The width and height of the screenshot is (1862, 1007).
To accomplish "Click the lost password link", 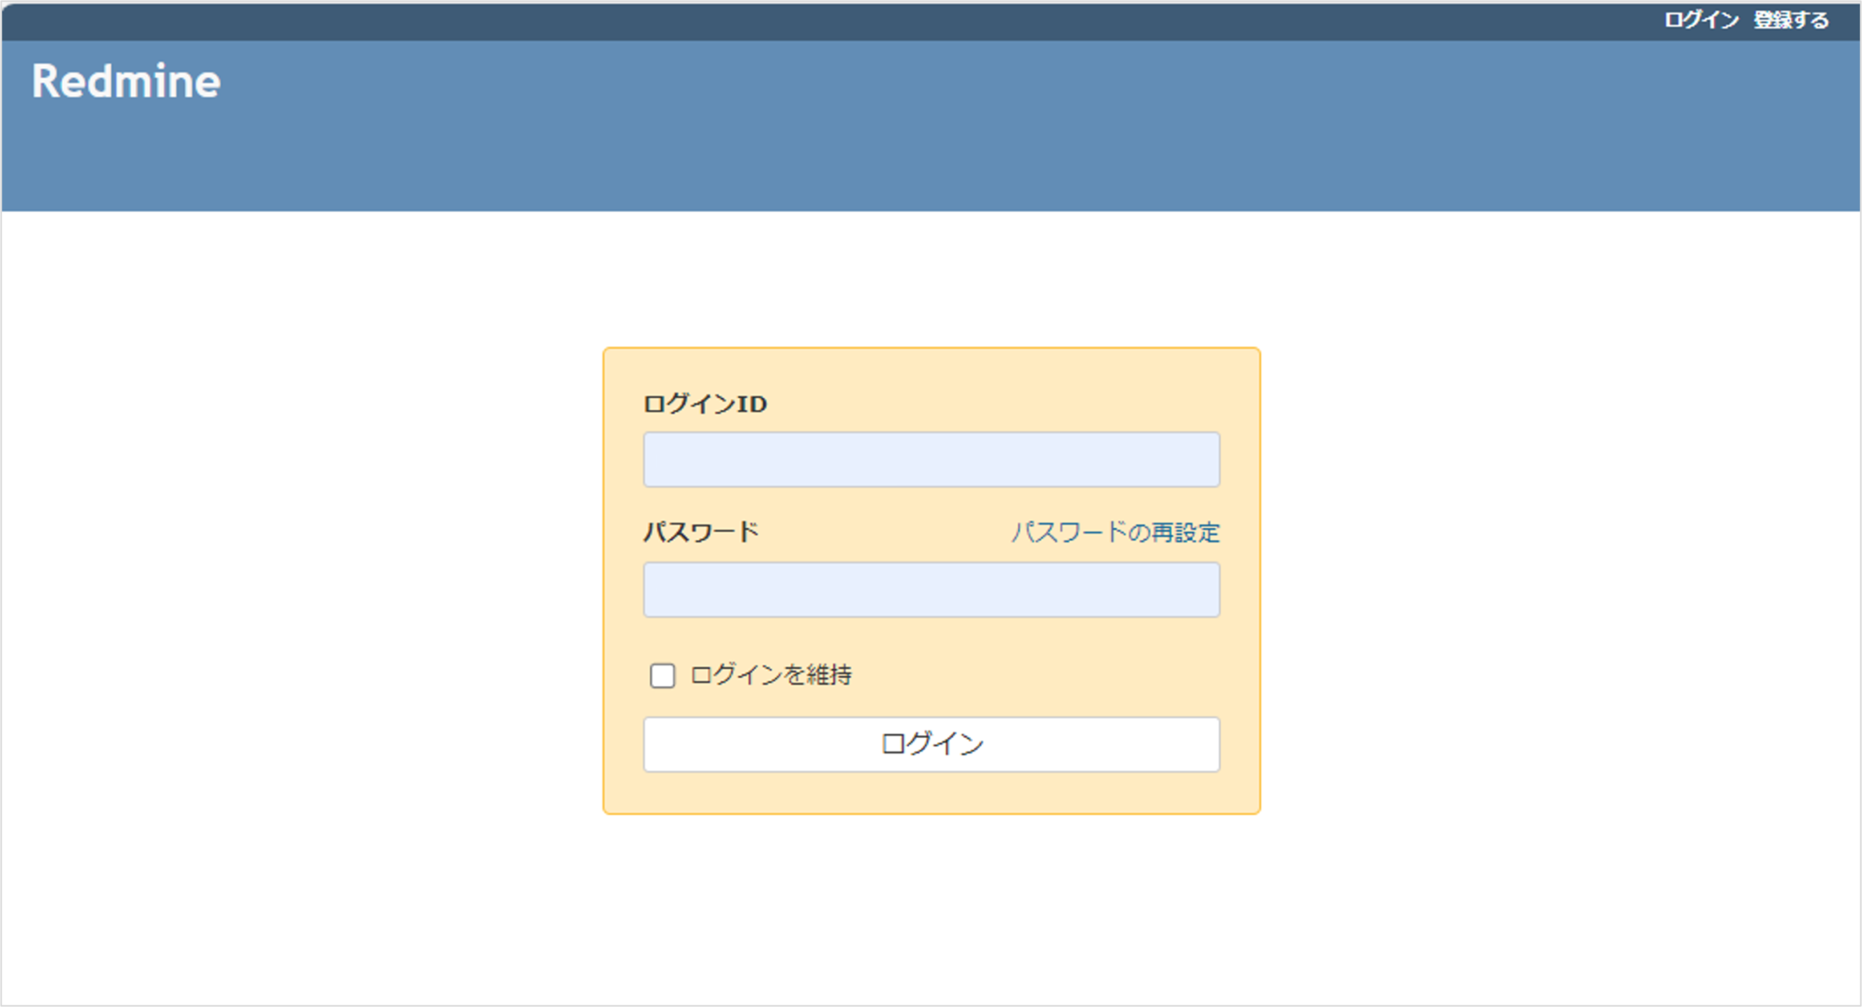I will (1116, 533).
